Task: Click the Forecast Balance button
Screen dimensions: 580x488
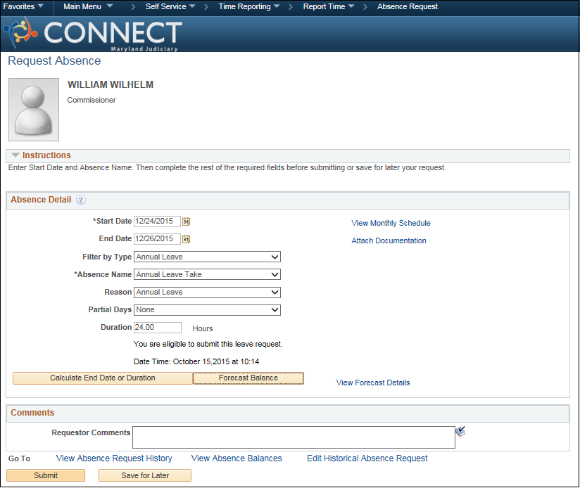Action: (x=248, y=378)
